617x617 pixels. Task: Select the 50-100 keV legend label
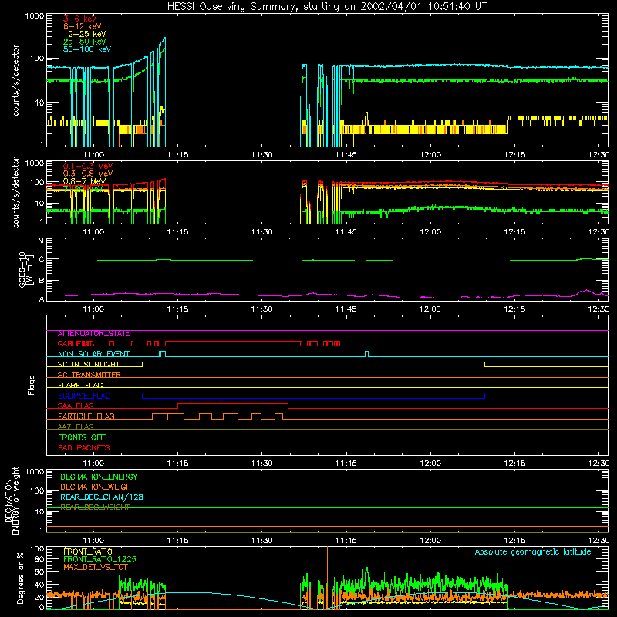(87, 49)
